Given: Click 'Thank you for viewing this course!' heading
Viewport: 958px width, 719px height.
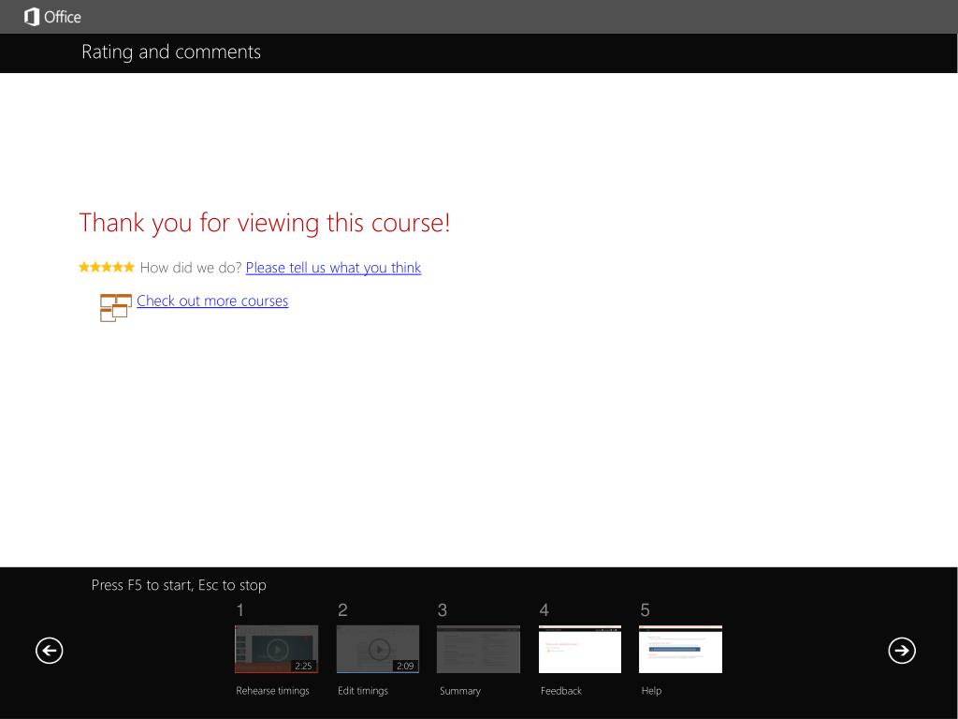Looking at the screenshot, I should [x=265, y=223].
